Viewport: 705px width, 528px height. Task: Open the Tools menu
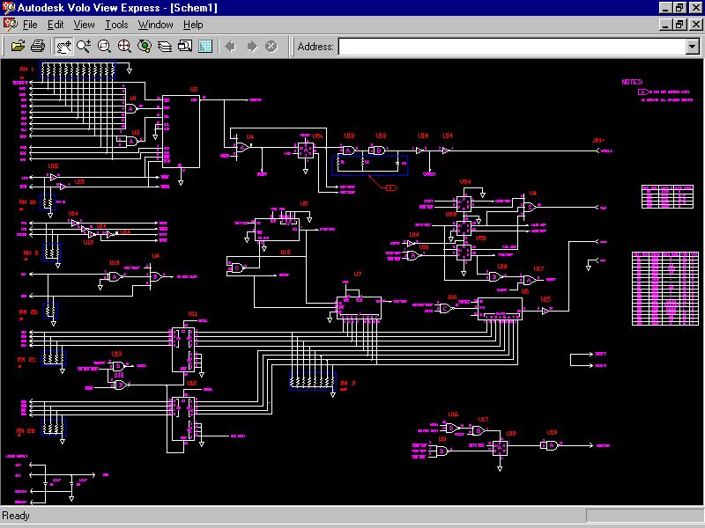coord(116,25)
